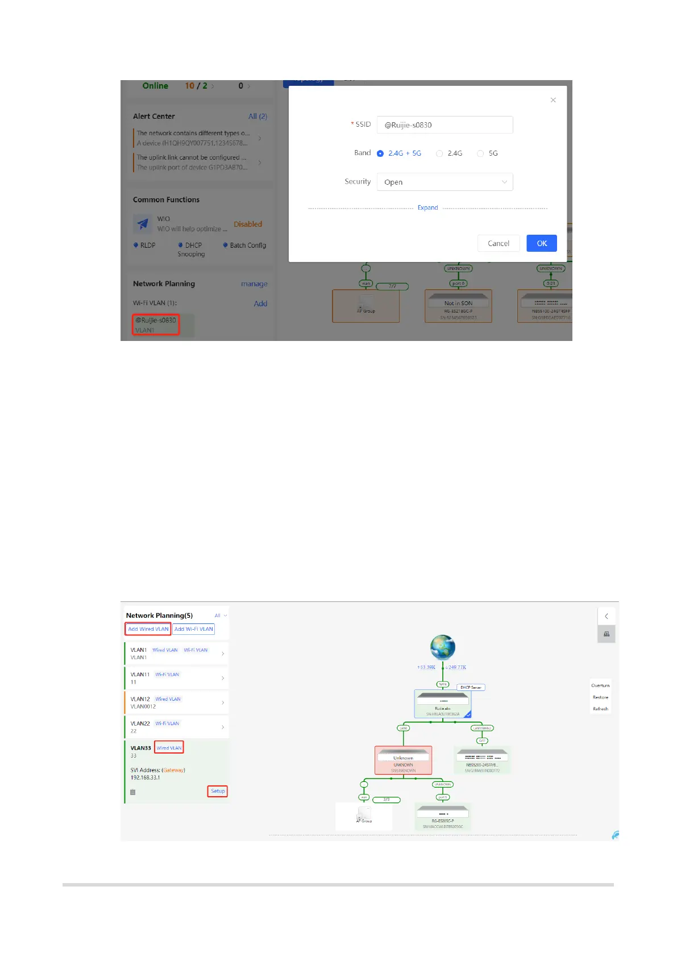
Task: Click the Unknown red device node
Action: (x=403, y=760)
